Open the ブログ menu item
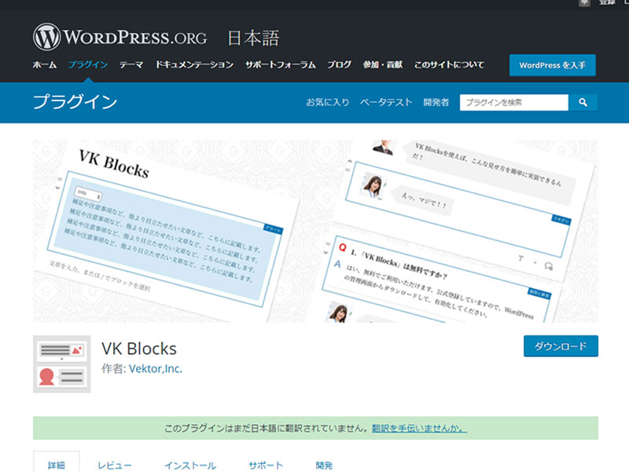629x471 pixels. (x=339, y=65)
